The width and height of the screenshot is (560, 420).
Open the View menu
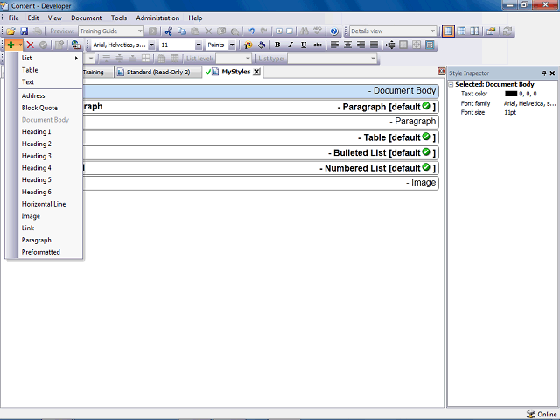tap(54, 17)
